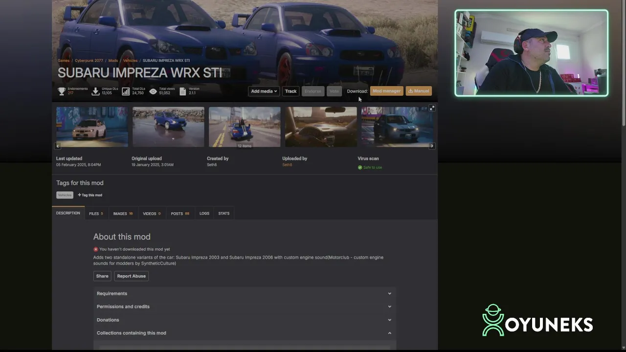This screenshot has height=352, width=626.
Task: Collapse Collections containing this mod
Action: [x=245, y=333]
